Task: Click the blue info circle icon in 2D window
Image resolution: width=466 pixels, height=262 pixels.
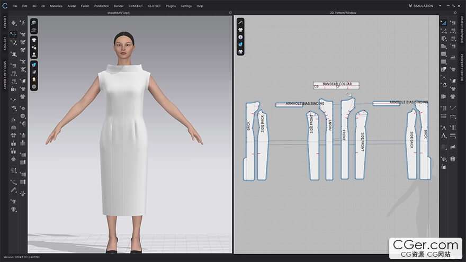Action: [240, 37]
